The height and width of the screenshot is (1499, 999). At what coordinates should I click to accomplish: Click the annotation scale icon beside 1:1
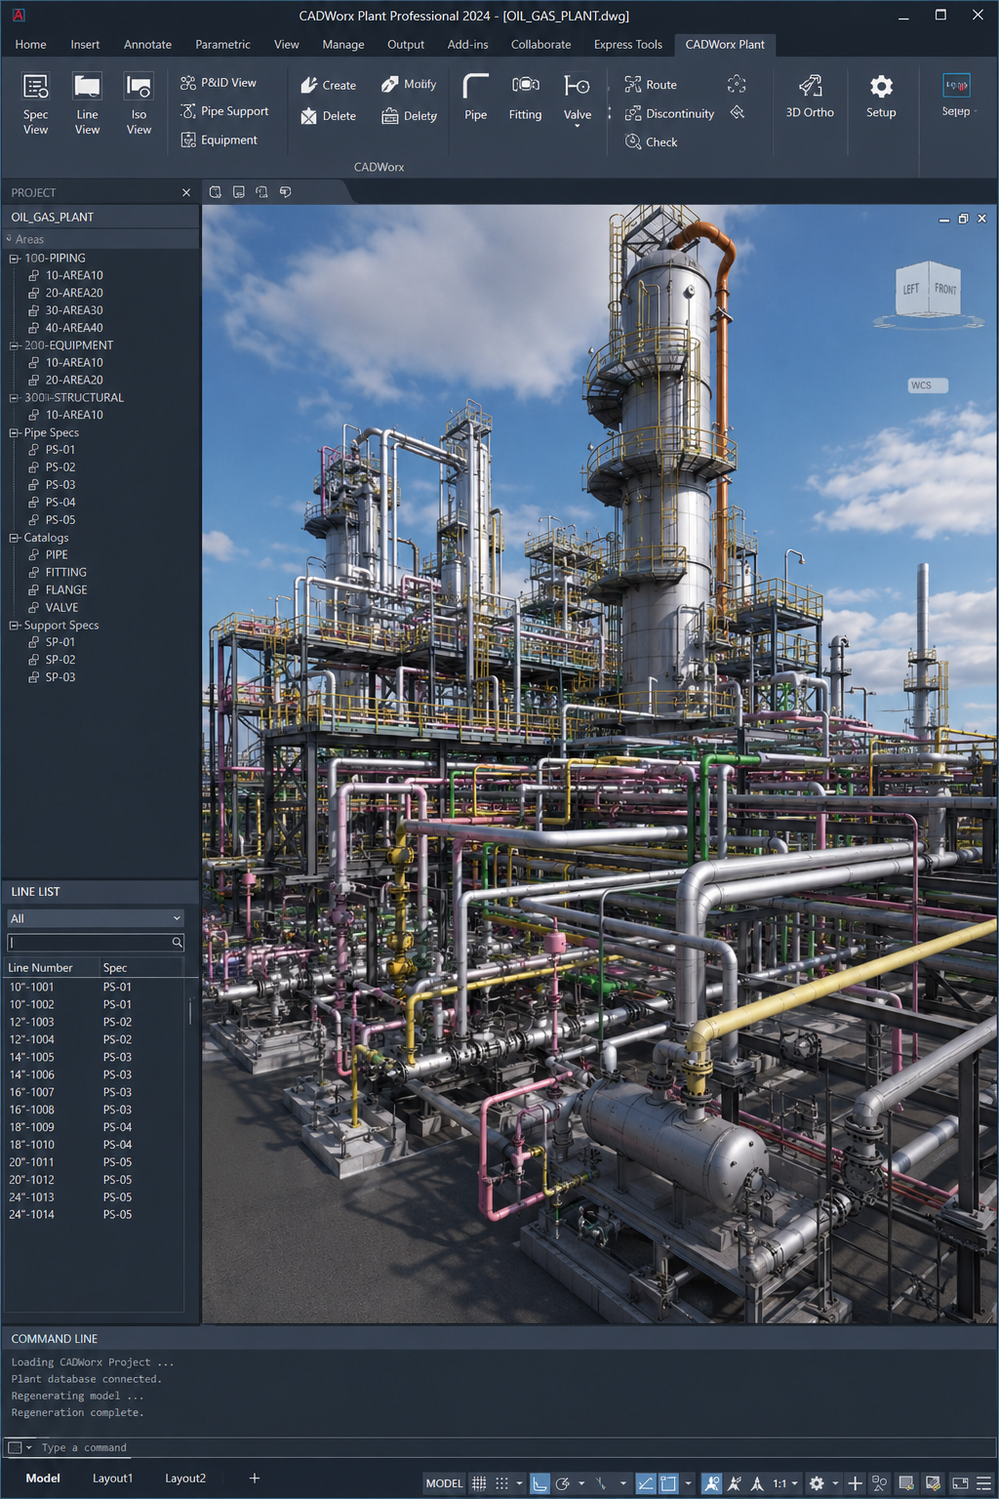[757, 1483]
